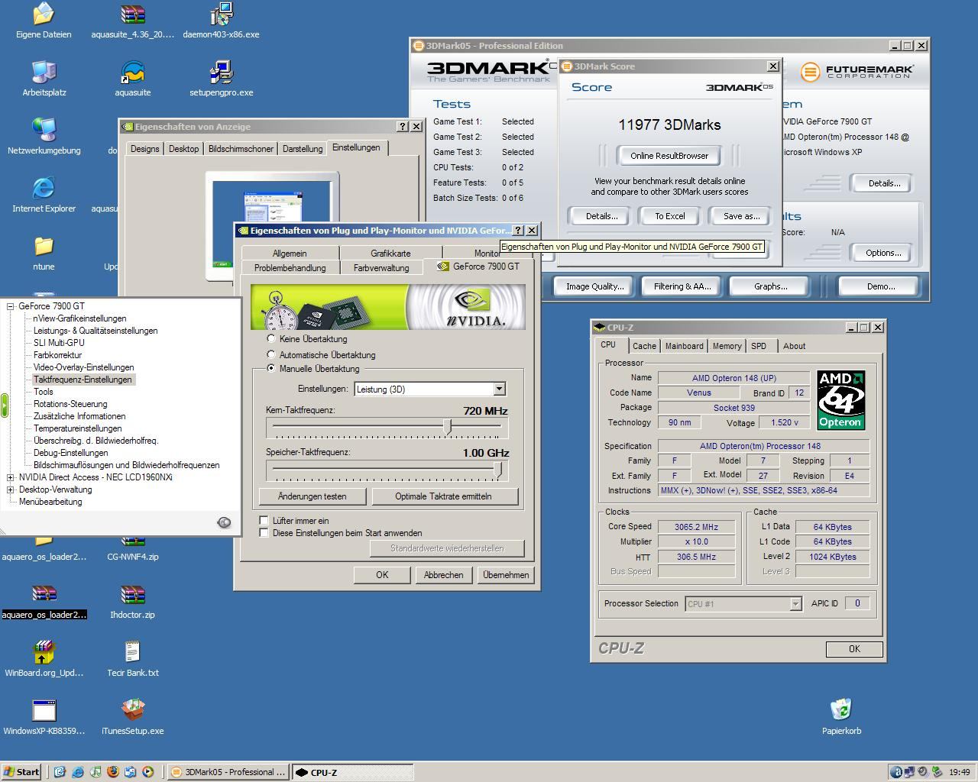978x782 pixels.
Task: Click Firefox icon in quick launch bar
Action: pyautogui.click(x=113, y=772)
